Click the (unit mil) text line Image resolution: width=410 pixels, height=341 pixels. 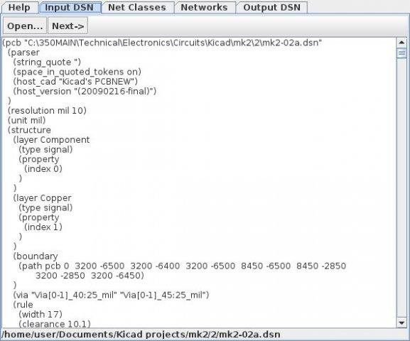(x=27, y=120)
